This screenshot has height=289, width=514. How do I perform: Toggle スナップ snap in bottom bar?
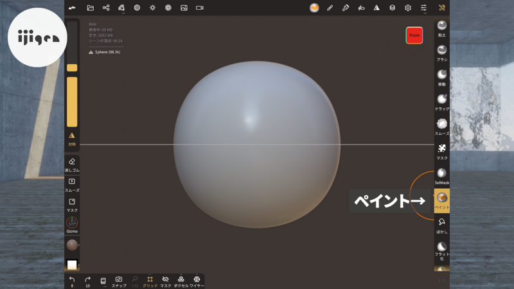[x=119, y=281]
